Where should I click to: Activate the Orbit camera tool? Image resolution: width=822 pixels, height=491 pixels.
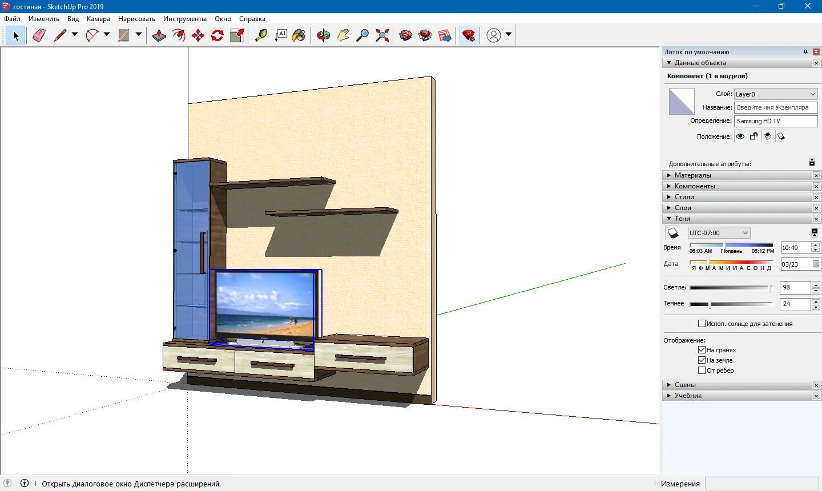coord(324,35)
